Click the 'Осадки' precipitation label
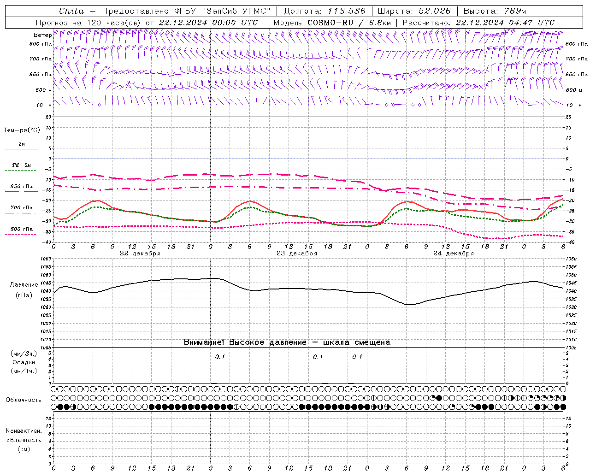Screen dimensions: 590x472 pyautogui.click(x=24, y=362)
